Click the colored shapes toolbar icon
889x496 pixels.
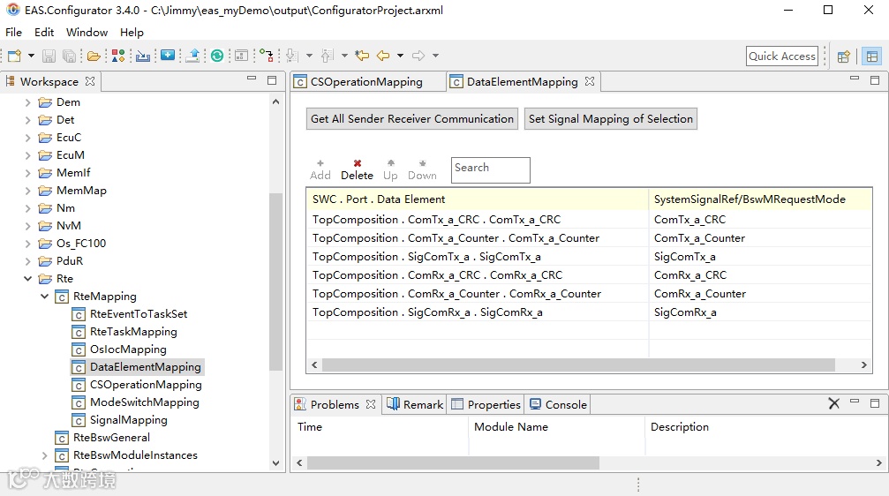click(x=118, y=56)
